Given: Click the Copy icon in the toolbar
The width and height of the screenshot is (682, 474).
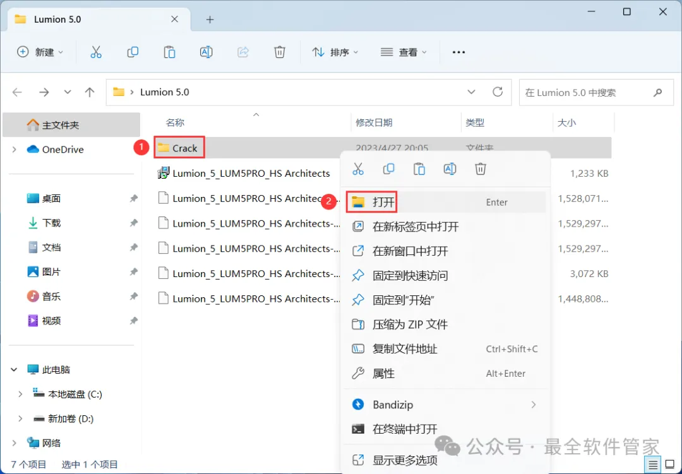Looking at the screenshot, I should click(x=133, y=52).
